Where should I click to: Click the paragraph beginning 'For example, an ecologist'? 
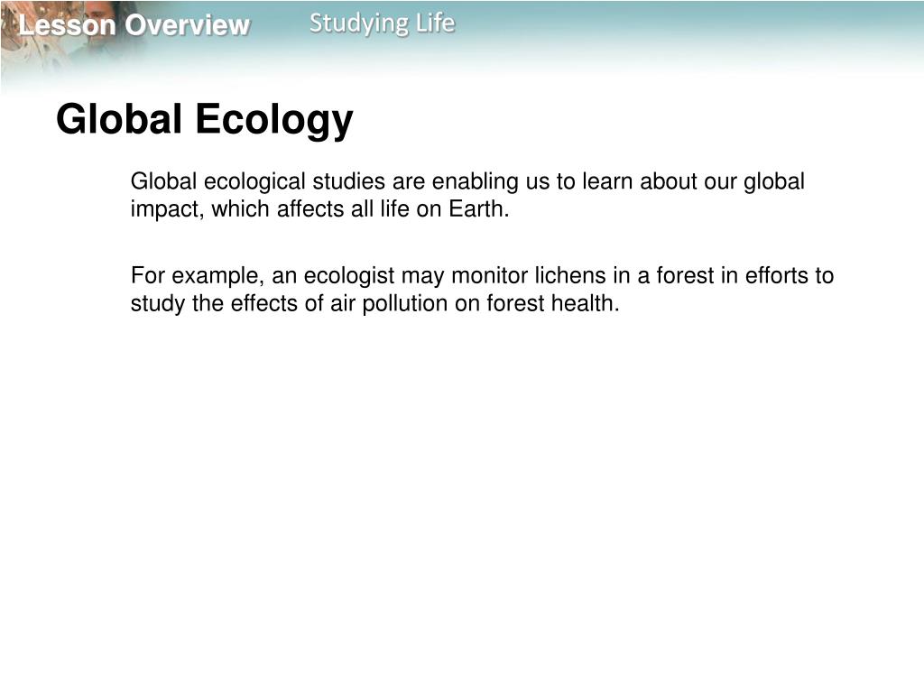482,290
